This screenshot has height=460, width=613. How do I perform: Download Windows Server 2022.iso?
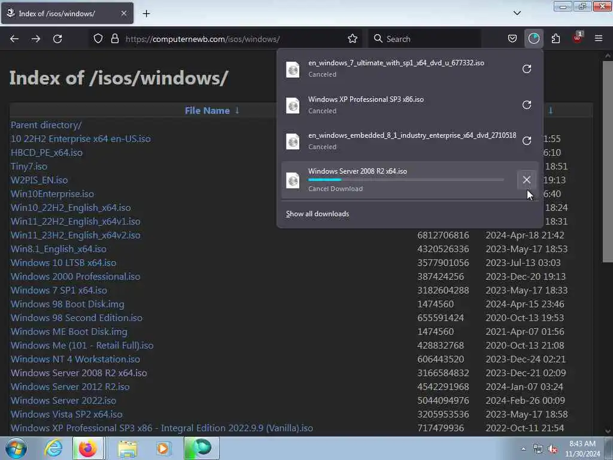pyautogui.click(x=63, y=401)
